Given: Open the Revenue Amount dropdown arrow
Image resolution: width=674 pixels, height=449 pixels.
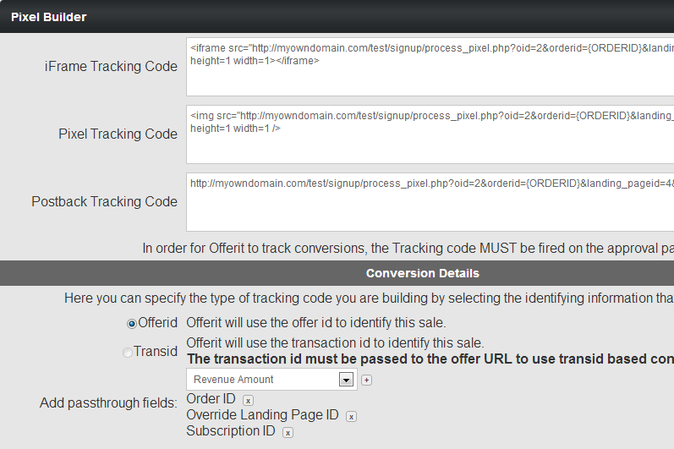Looking at the screenshot, I should 346,380.
